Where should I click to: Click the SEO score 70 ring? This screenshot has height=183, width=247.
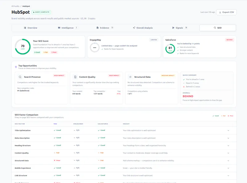(x=23, y=47)
